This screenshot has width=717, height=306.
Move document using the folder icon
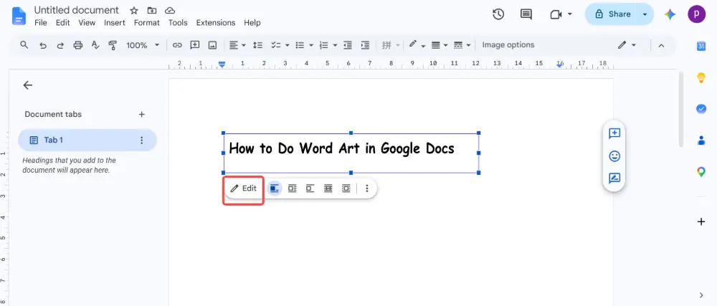tap(152, 11)
